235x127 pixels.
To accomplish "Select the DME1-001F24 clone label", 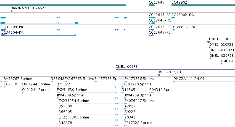I will [x=128, y=67].
